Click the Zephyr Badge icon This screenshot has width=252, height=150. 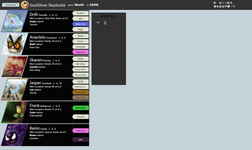tap(215, 3)
